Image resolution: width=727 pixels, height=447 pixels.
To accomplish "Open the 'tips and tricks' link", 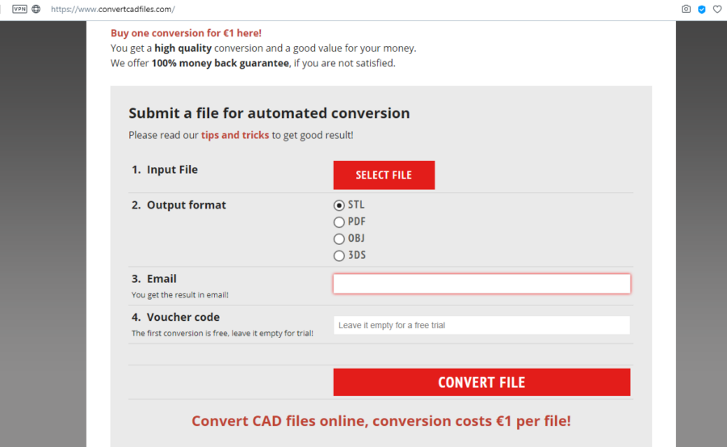I will [234, 135].
